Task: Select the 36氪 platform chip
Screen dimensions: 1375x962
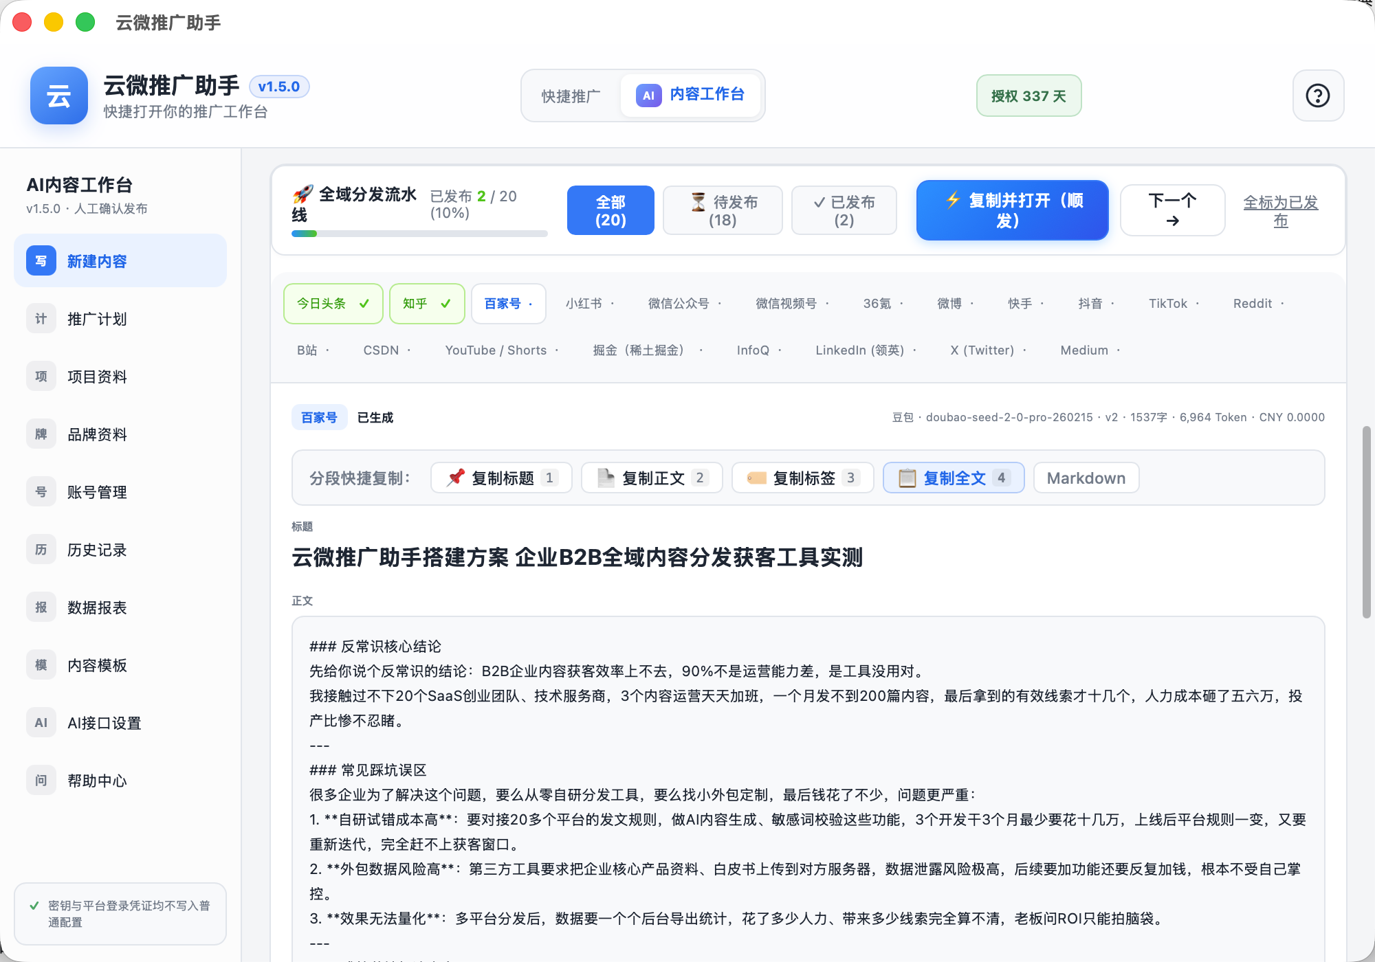Action: (883, 304)
